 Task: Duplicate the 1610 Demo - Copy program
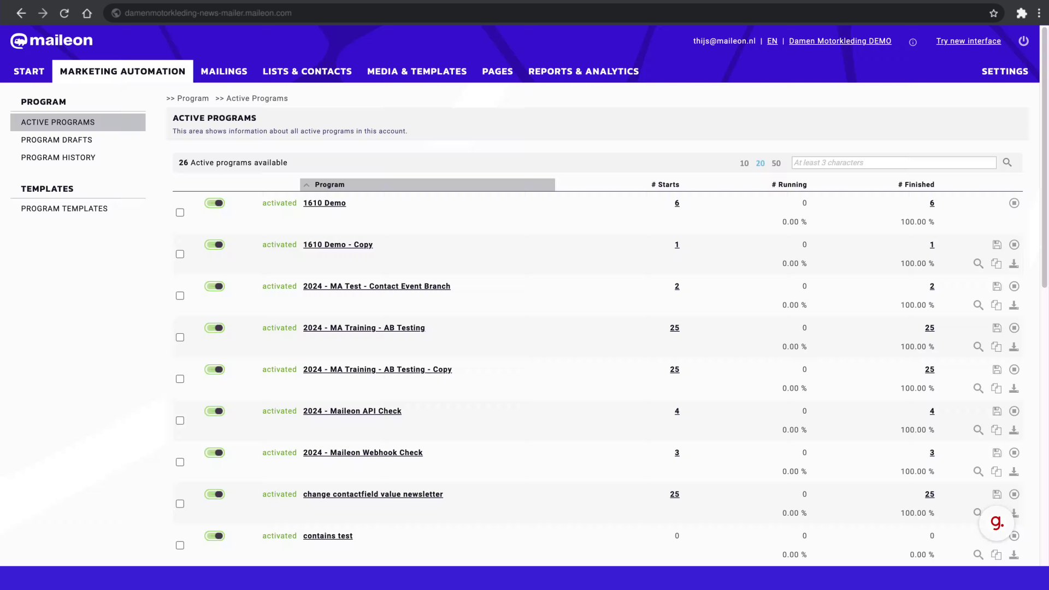pyautogui.click(x=996, y=264)
